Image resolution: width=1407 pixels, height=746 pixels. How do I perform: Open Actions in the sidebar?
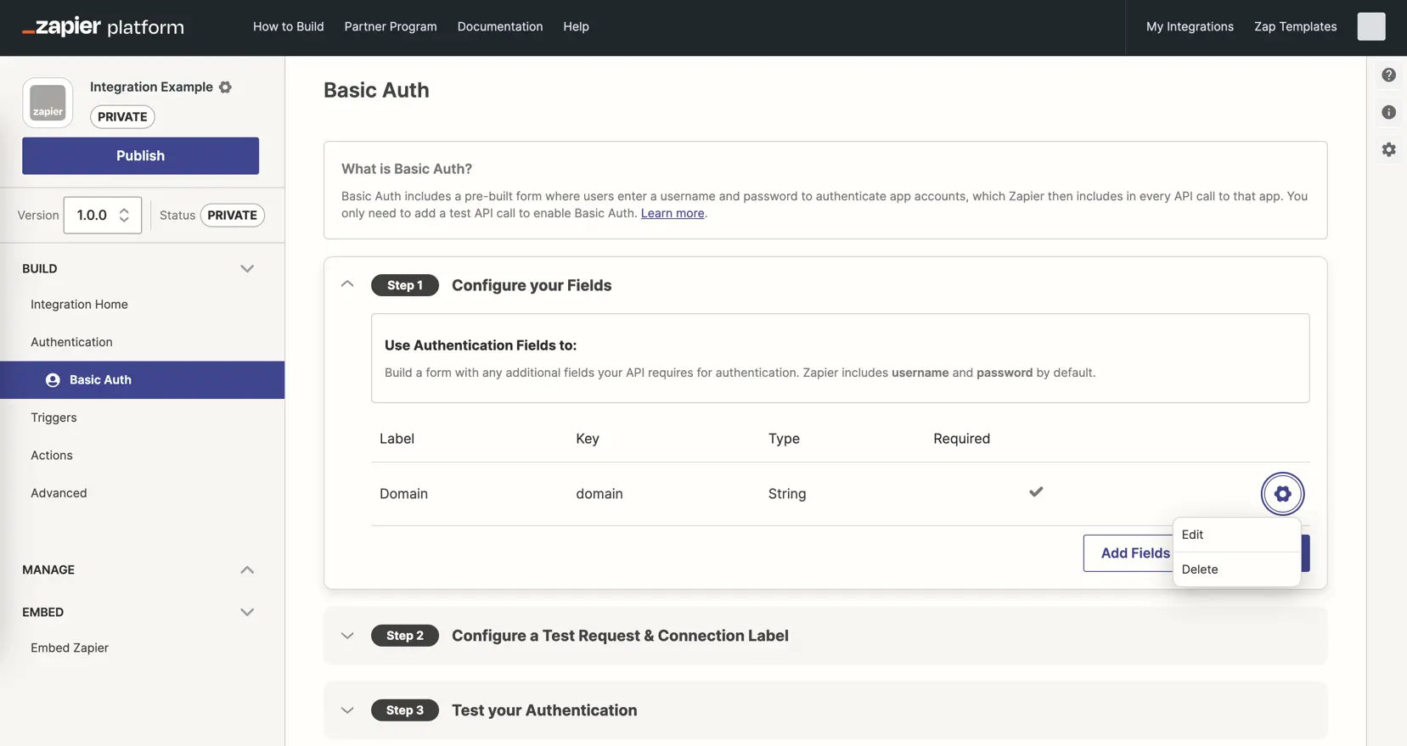52,455
